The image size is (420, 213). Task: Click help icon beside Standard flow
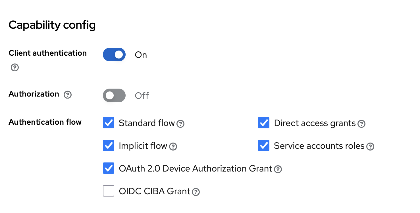(x=180, y=124)
